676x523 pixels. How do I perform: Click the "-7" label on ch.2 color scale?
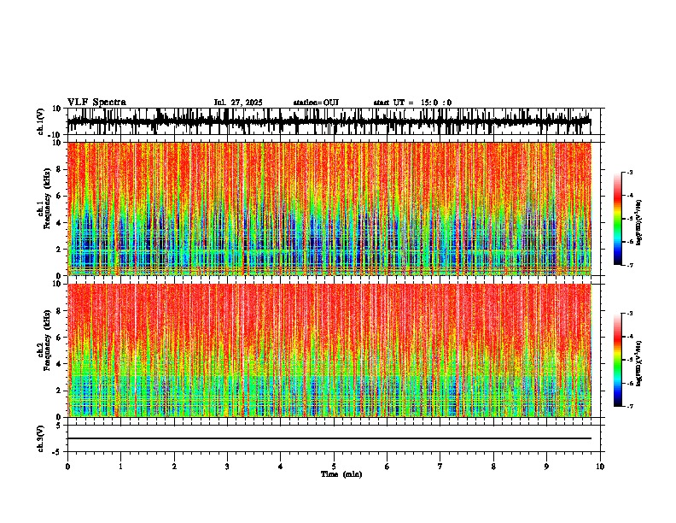click(630, 406)
